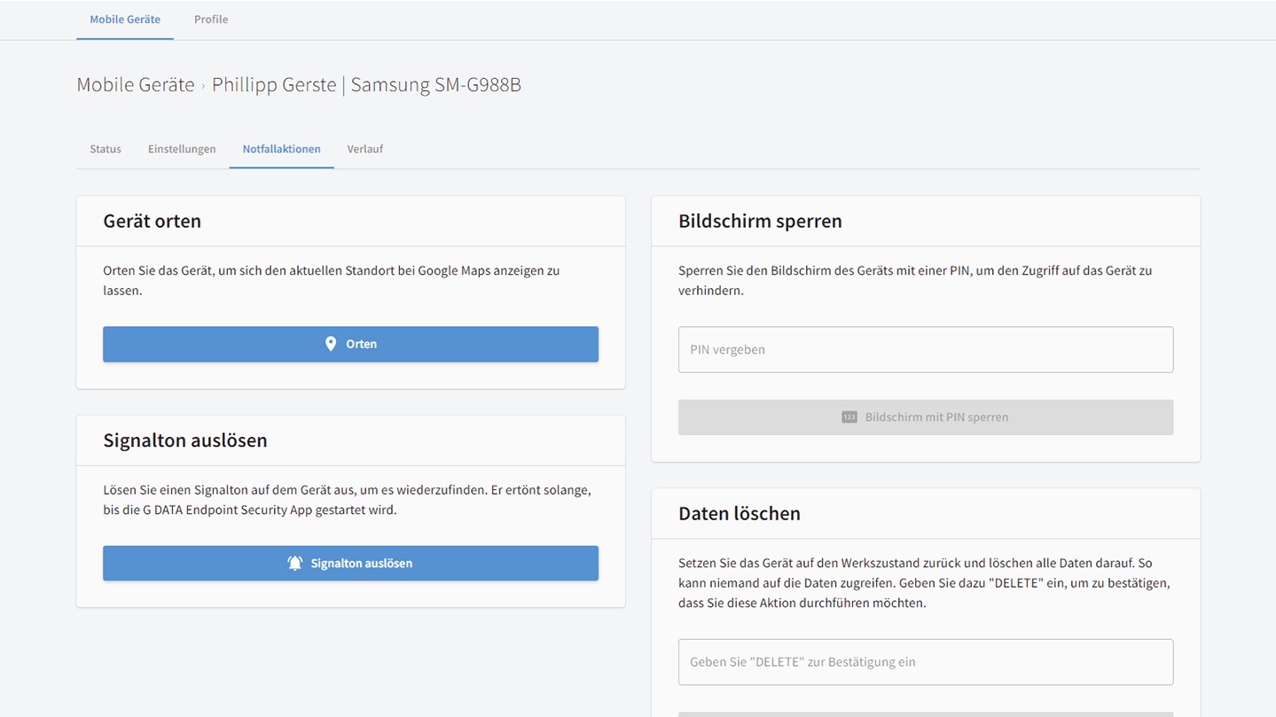Screen dimensions: 1276x717
Task: Click the 123 PIN icon on lock button
Action: tap(849, 417)
